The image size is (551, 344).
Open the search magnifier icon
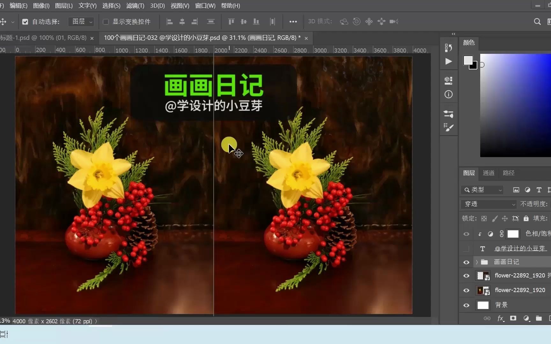[x=537, y=22]
